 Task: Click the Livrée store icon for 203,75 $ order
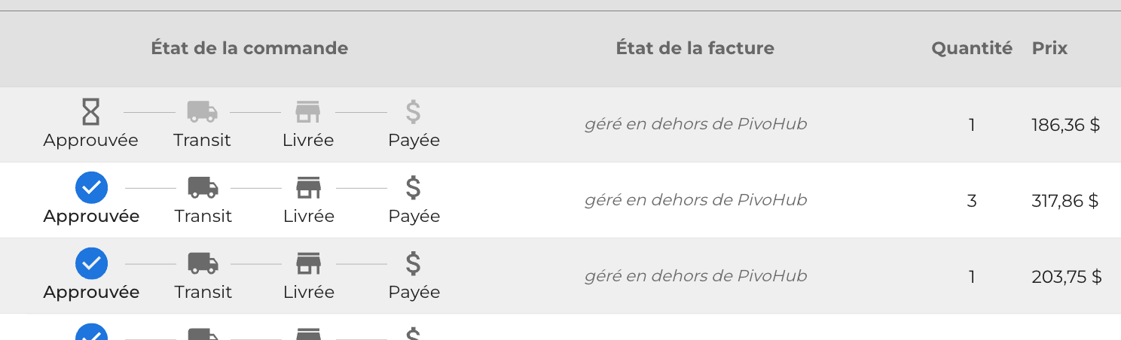point(308,264)
